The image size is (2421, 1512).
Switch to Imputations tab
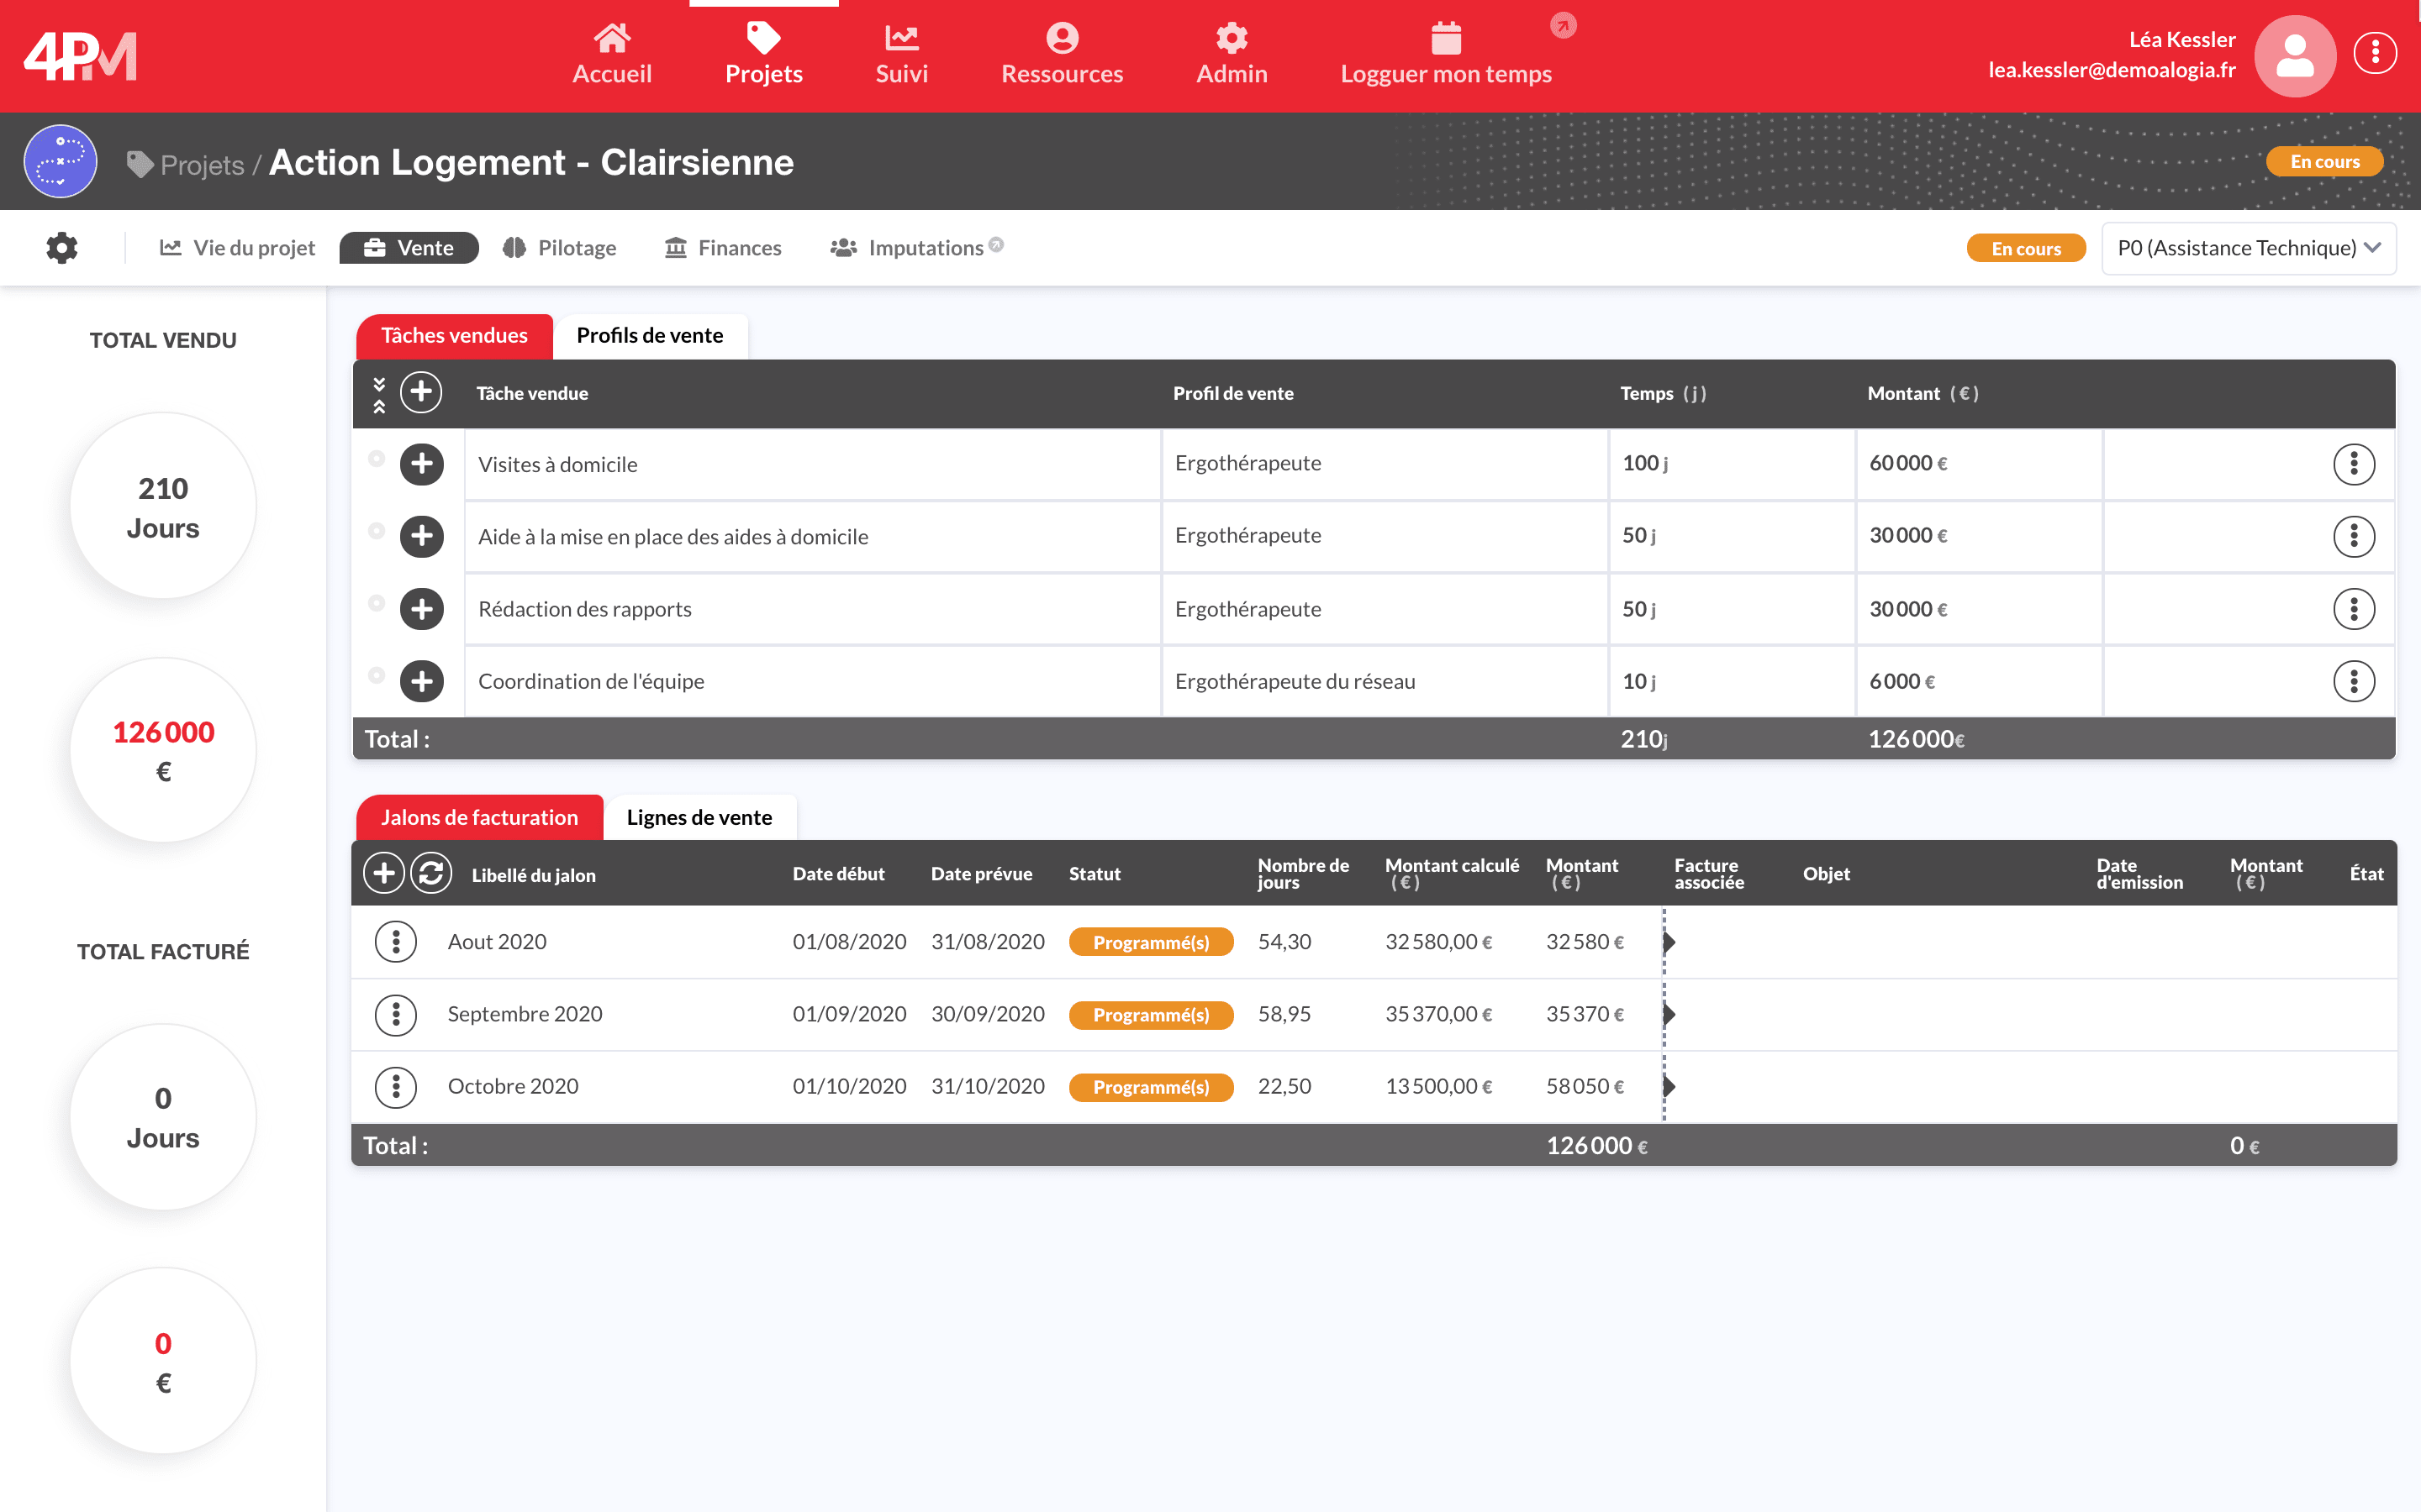point(906,248)
